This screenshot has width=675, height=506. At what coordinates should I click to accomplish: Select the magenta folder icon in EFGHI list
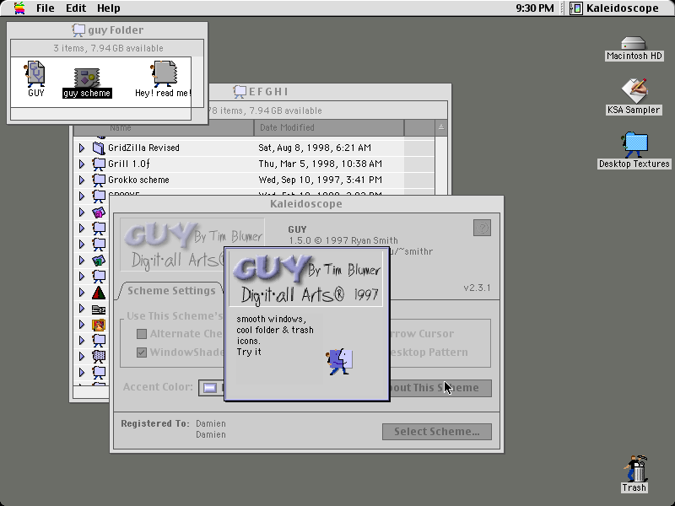[x=99, y=213]
